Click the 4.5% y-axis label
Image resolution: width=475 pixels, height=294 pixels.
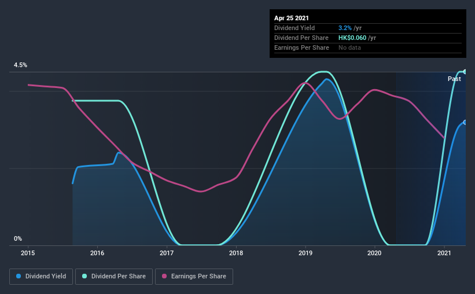[x=20, y=65]
